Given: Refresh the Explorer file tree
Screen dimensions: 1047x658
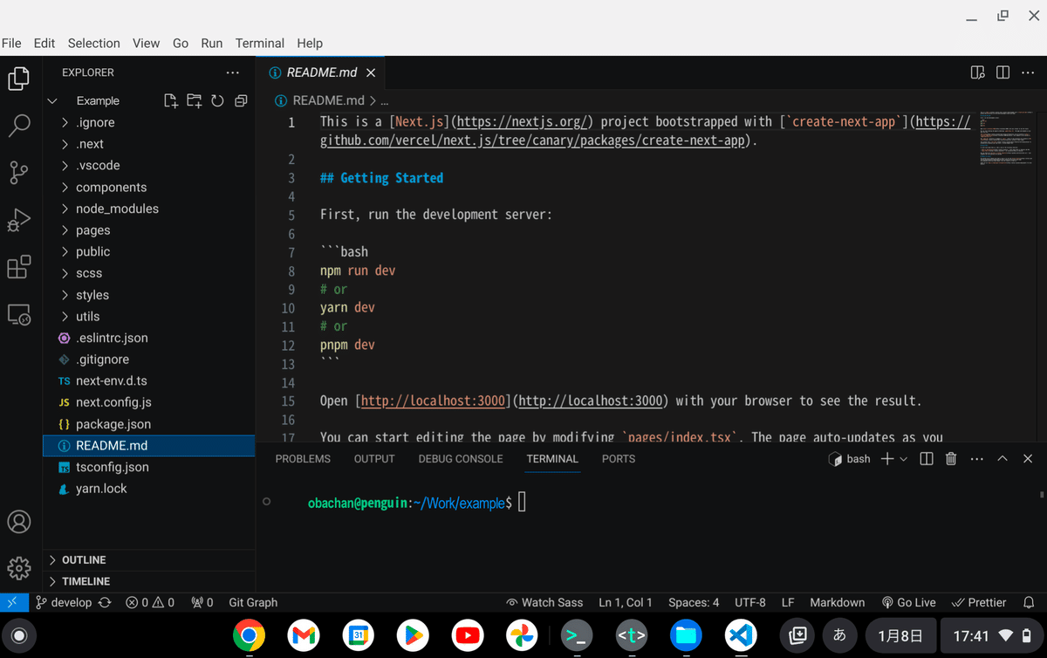Looking at the screenshot, I should pyautogui.click(x=217, y=100).
